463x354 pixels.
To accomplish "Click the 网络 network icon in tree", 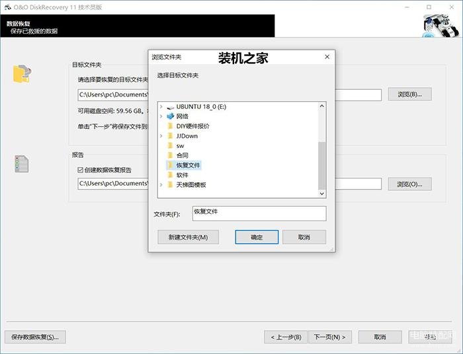I will (171, 116).
